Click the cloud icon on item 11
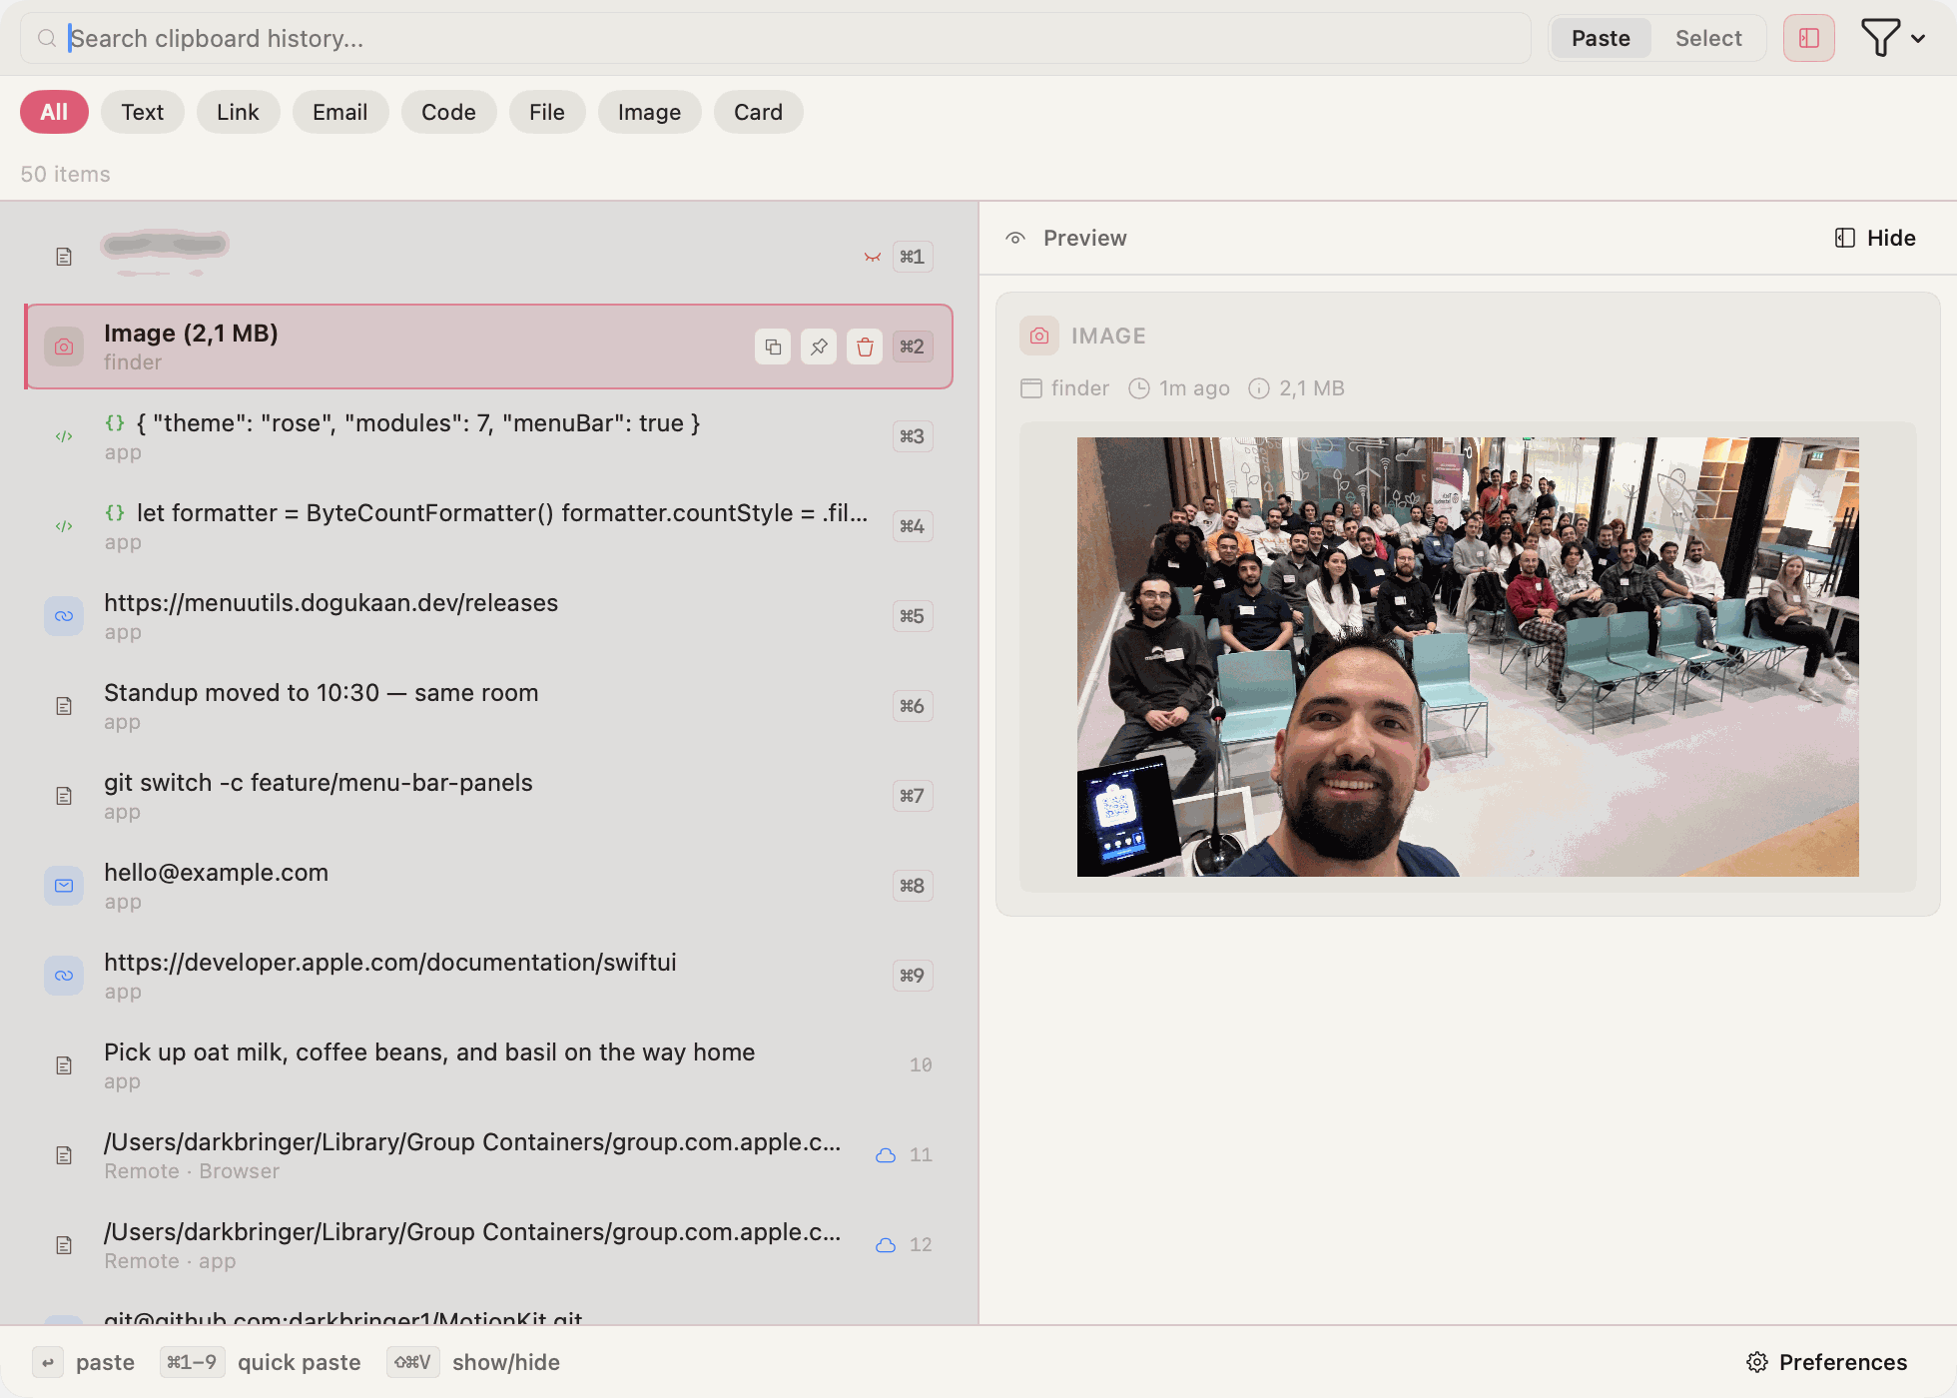Screen dimensions: 1957x1398 [886, 1155]
